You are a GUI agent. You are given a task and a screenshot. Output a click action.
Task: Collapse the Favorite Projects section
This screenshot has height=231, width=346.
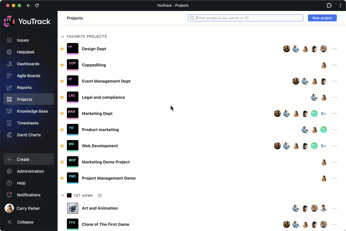point(63,37)
